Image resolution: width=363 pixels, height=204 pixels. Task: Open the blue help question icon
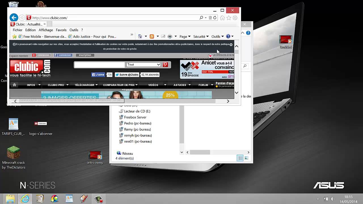228,36
